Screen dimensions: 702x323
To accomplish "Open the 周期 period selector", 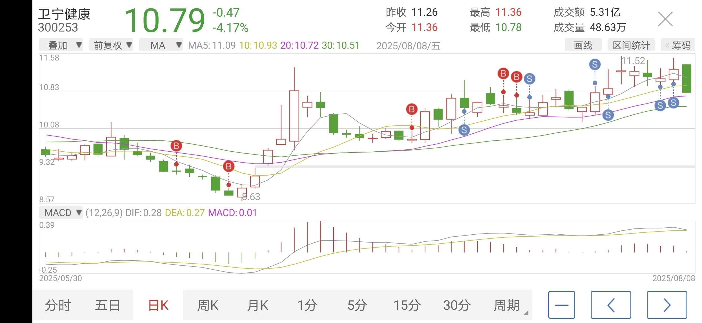I will [507, 305].
